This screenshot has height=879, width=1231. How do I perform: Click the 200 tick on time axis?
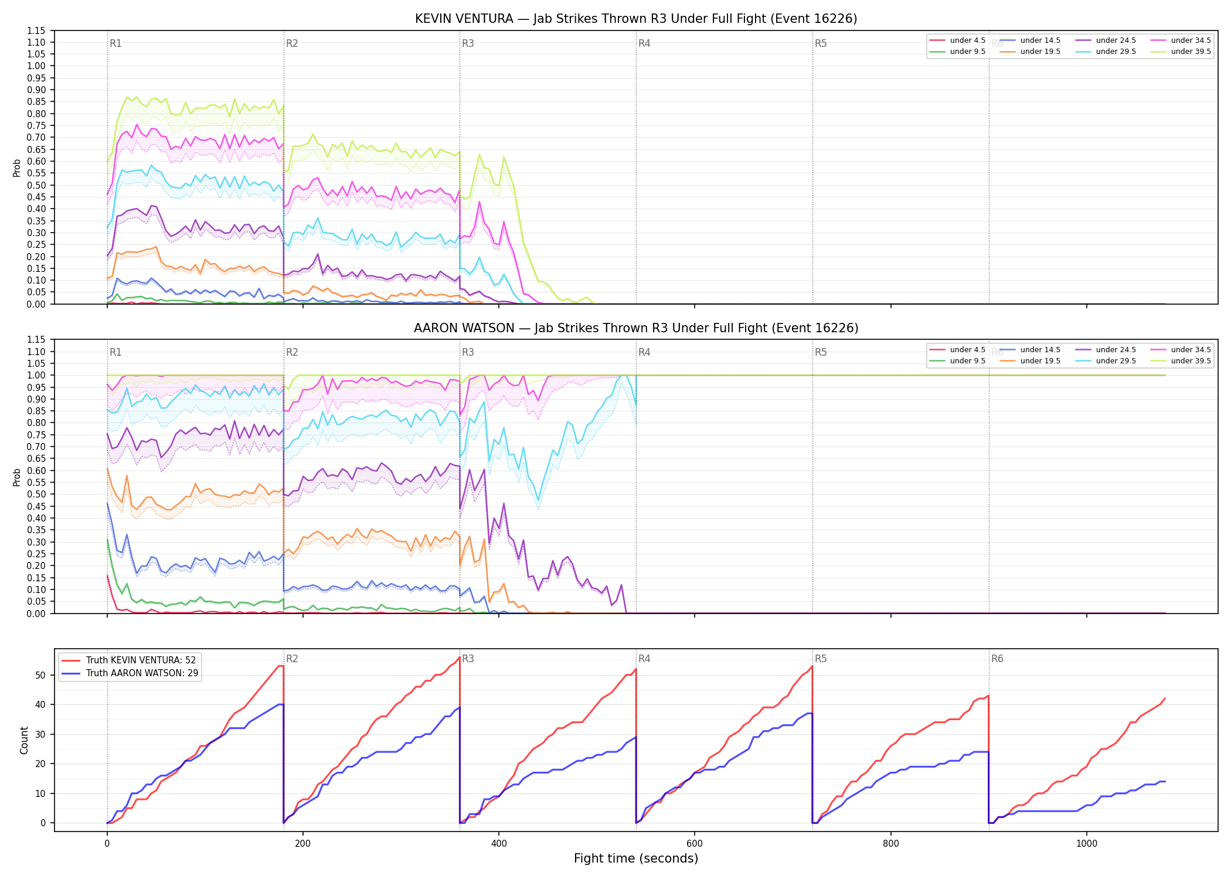click(x=302, y=844)
